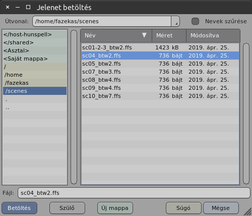Select file sc10_btw7.ffs in list
252x216 pixels.
coord(160,96)
